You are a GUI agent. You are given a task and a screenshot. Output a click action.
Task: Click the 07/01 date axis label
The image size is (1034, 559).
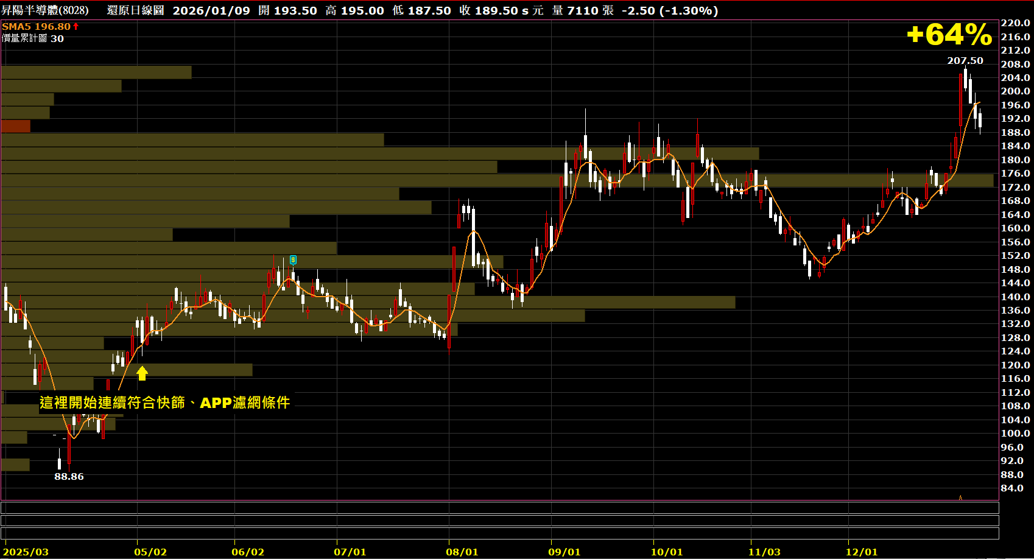coord(350,552)
